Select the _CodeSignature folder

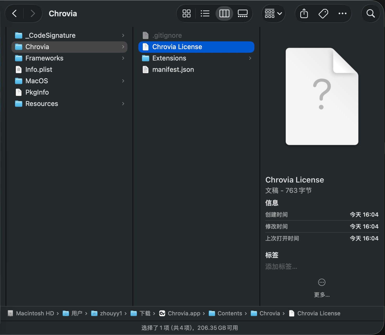pos(69,35)
